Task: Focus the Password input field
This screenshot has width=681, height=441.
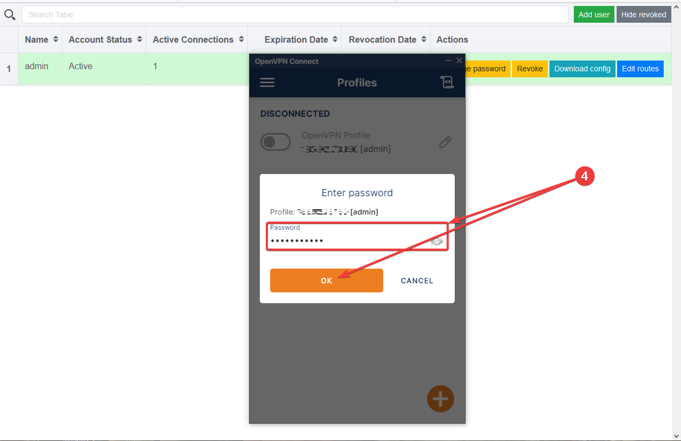Action: (x=357, y=237)
